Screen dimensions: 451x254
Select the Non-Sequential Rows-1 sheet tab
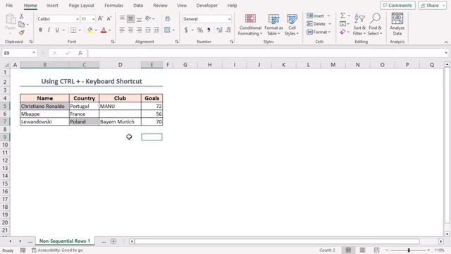(65, 241)
